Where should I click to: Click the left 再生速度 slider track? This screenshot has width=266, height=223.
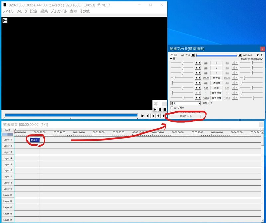[x=182, y=98]
